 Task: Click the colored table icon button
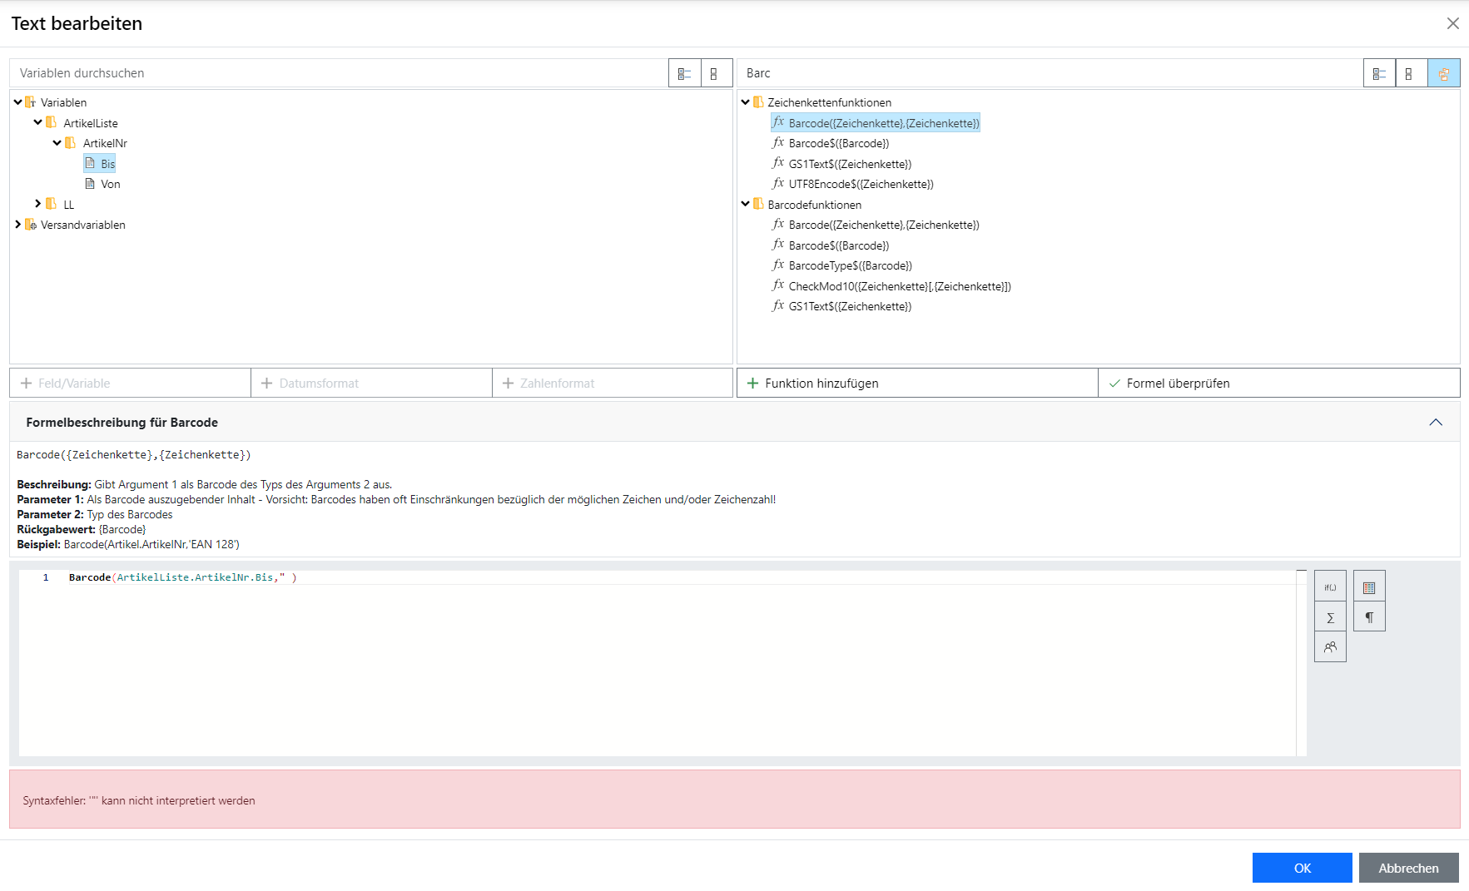point(1369,587)
